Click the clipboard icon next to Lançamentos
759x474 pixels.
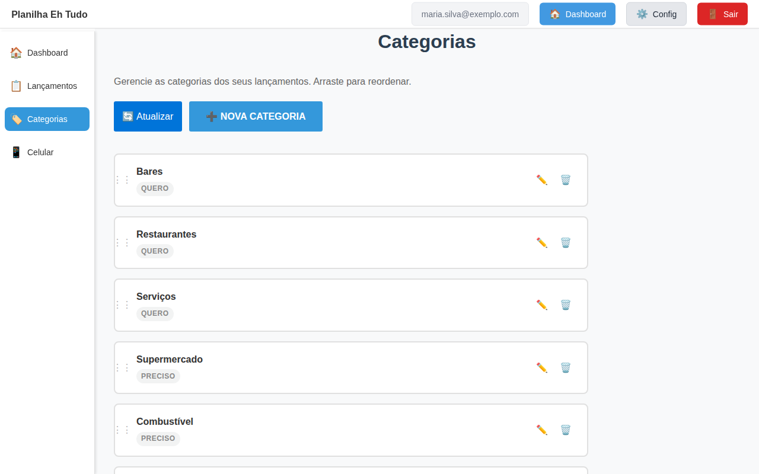pyautogui.click(x=15, y=85)
